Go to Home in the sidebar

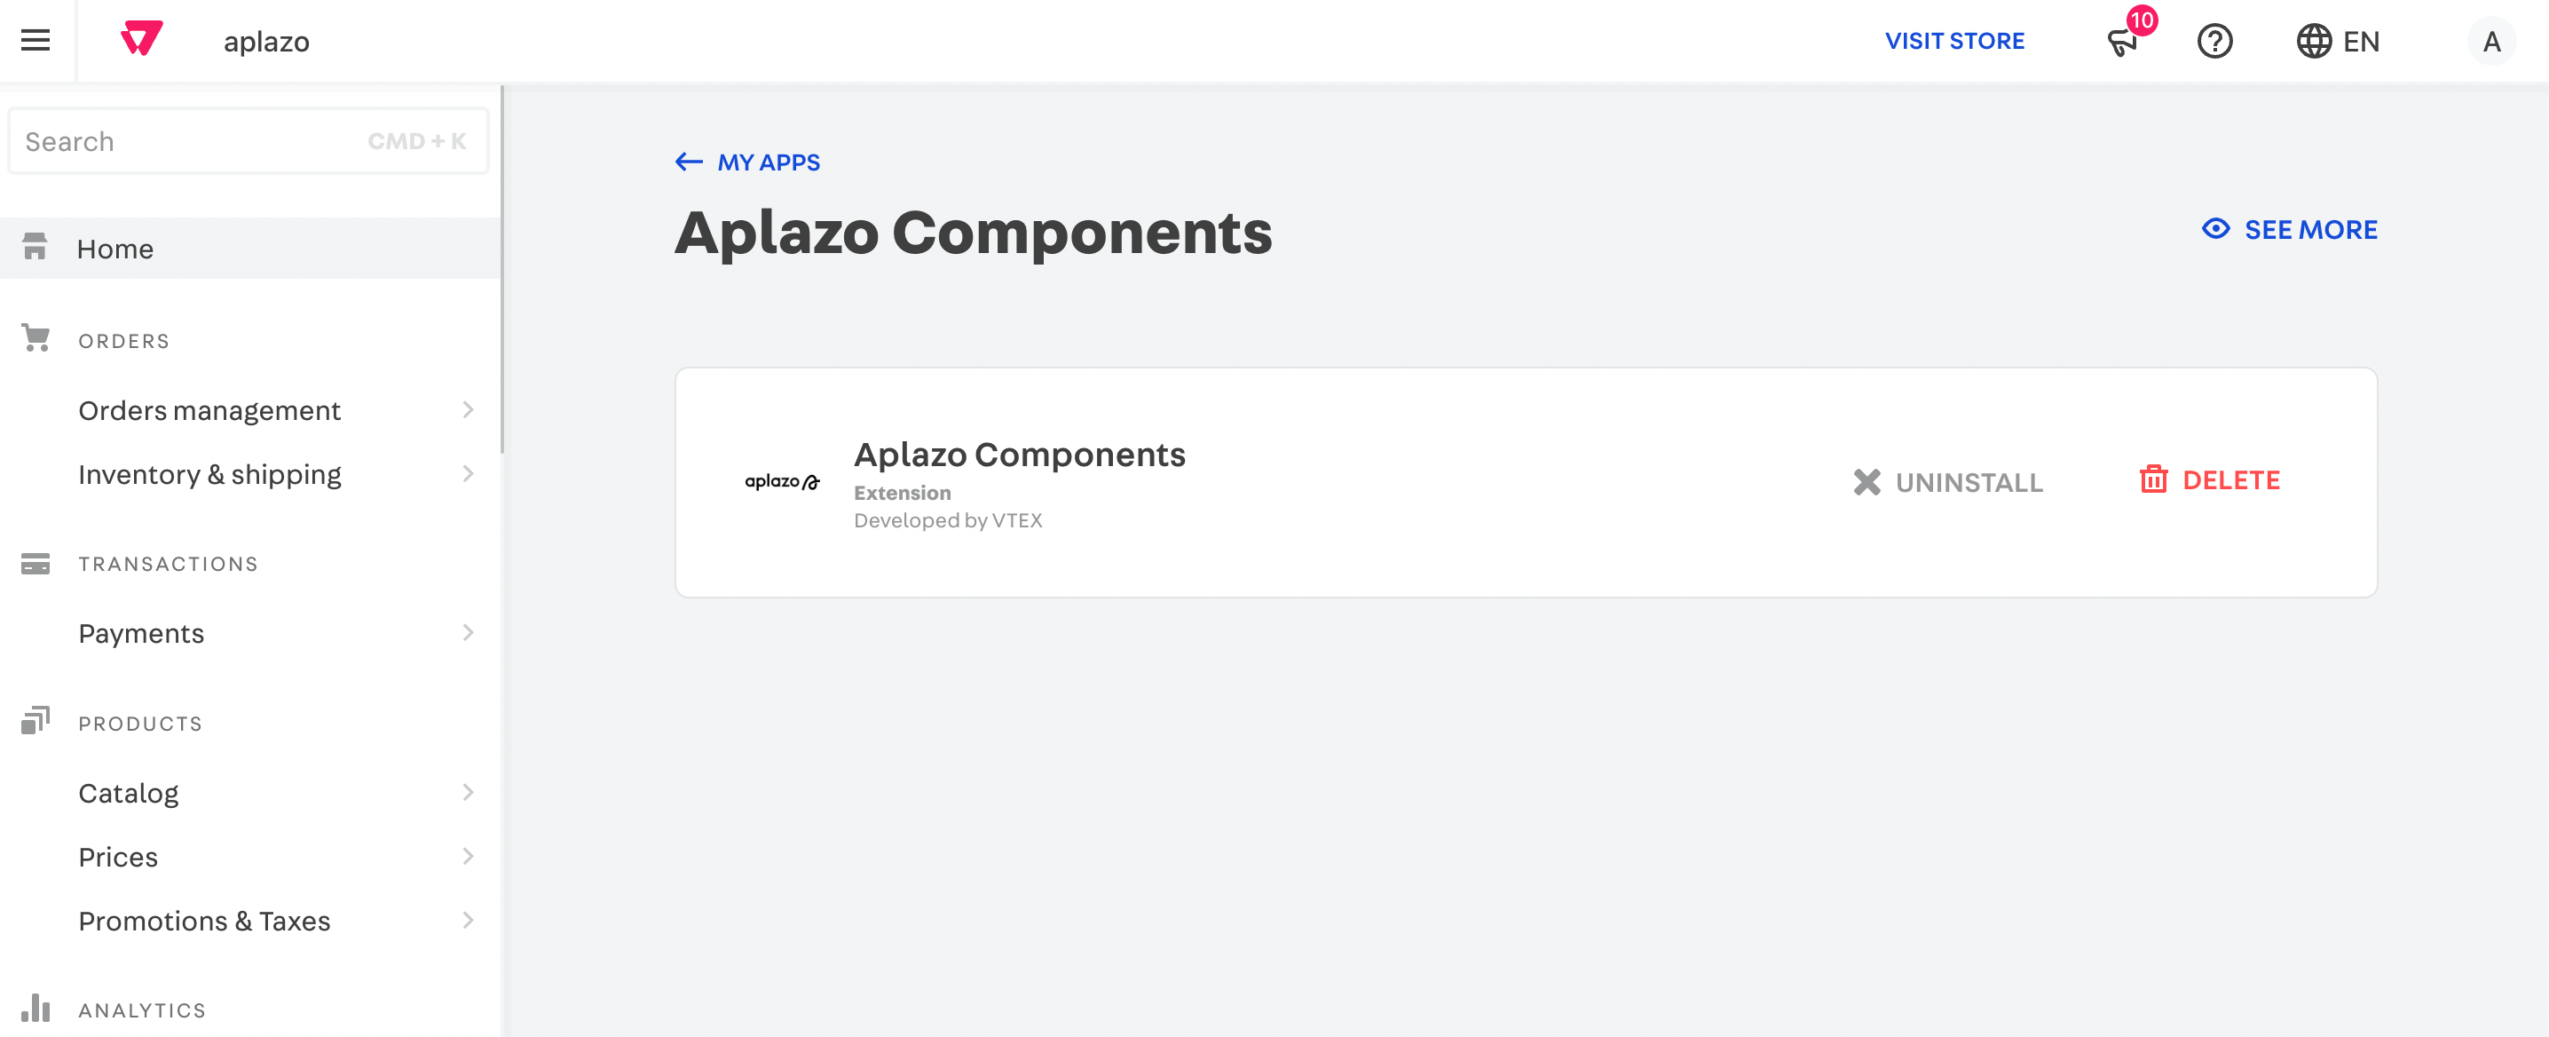(x=114, y=249)
